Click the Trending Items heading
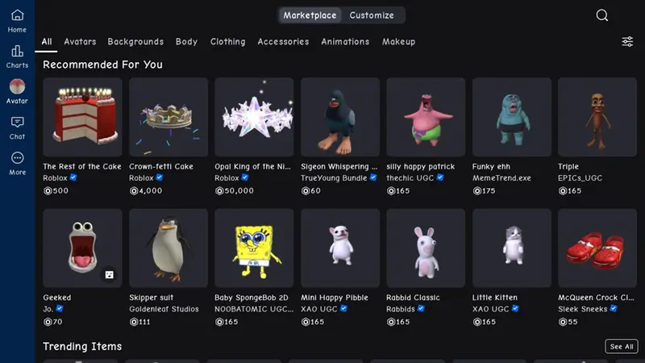The height and width of the screenshot is (363, 645). [82, 347]
